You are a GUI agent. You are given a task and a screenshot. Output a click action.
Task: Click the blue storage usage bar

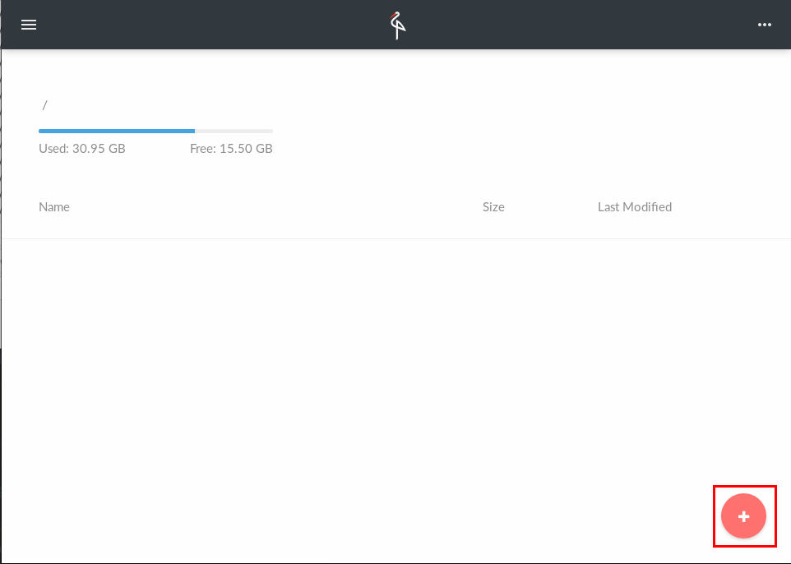pyautogui.click(x=115, y=131)
